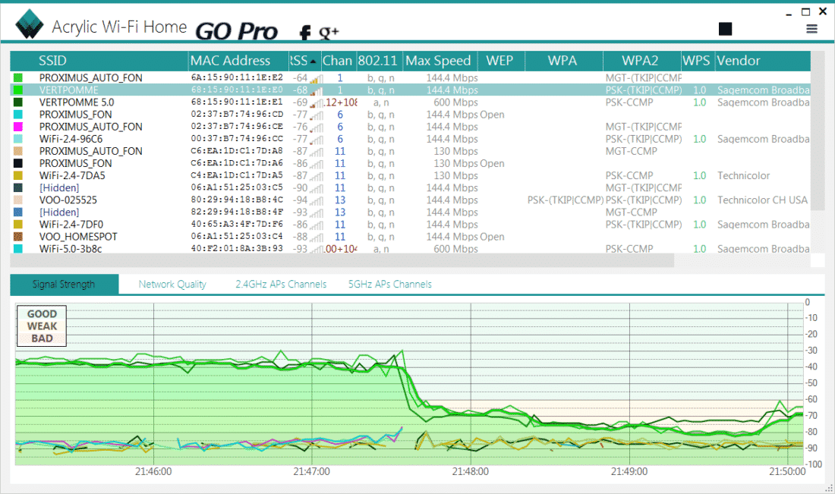The image size is (835, 494).
Task: Click the signal bars icon in VOO-025525 row
Action: [317, 200]
